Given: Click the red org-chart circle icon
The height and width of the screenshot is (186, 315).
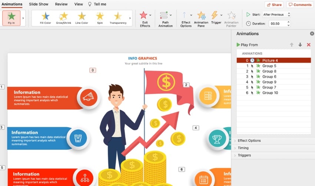Looking at the screenshot, I should (x=85, y=178).
